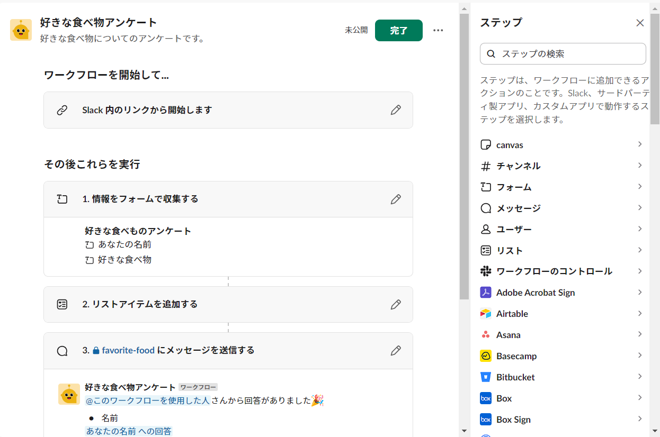The width and height of the screenshot is (660, 437).
Task: Click main scrollbar down arrow
Action: [x=464, y=431]
